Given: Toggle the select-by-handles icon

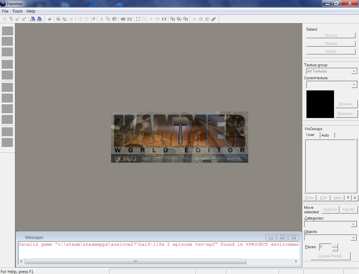Looking at the screenshot, I should (x=138, y=19).
